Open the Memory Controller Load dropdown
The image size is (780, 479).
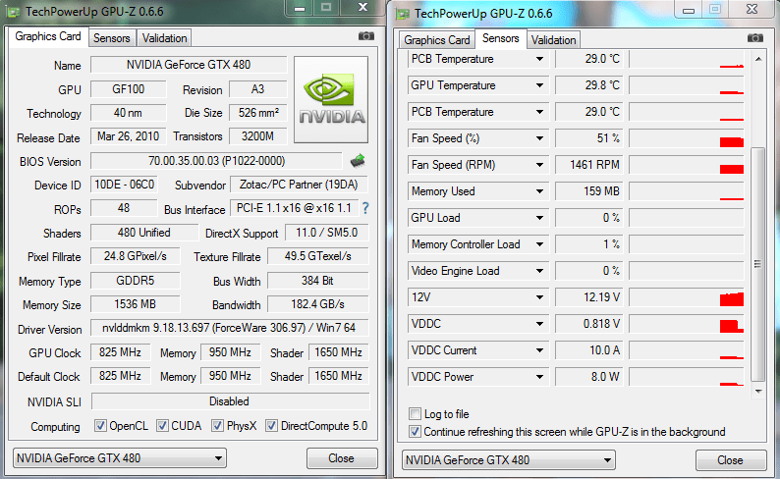539,244
